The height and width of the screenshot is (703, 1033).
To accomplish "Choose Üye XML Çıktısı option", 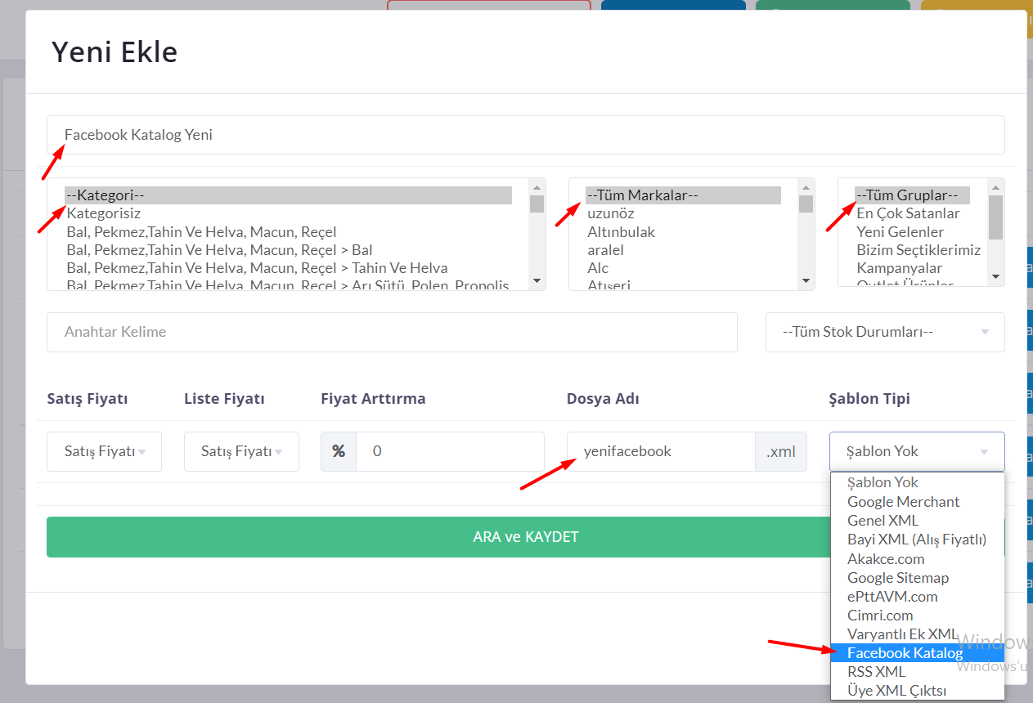I will [917, 691].
